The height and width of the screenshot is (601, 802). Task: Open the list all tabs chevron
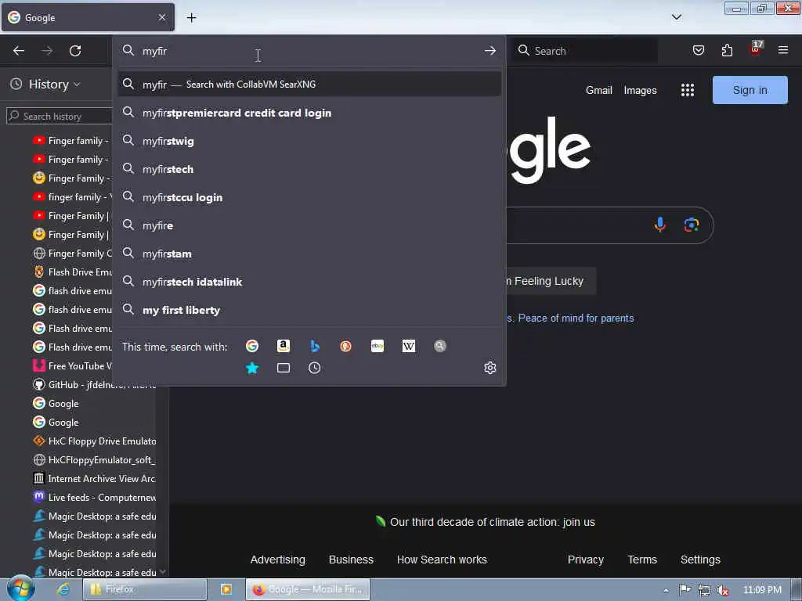[676, 17]
